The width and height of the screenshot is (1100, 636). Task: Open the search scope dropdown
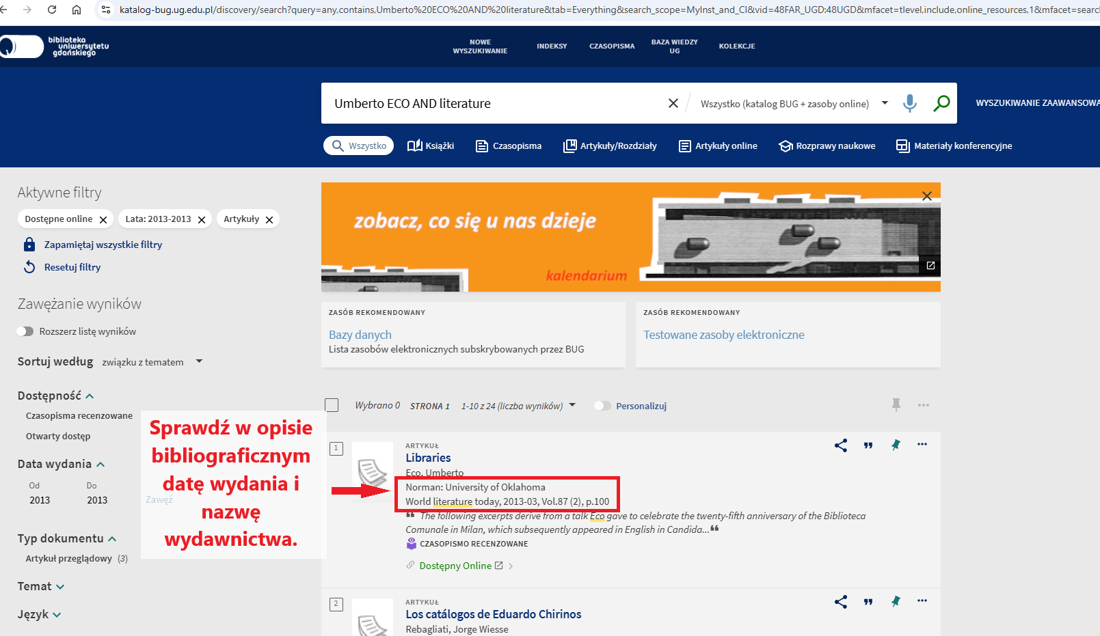[x=885, y=103]
